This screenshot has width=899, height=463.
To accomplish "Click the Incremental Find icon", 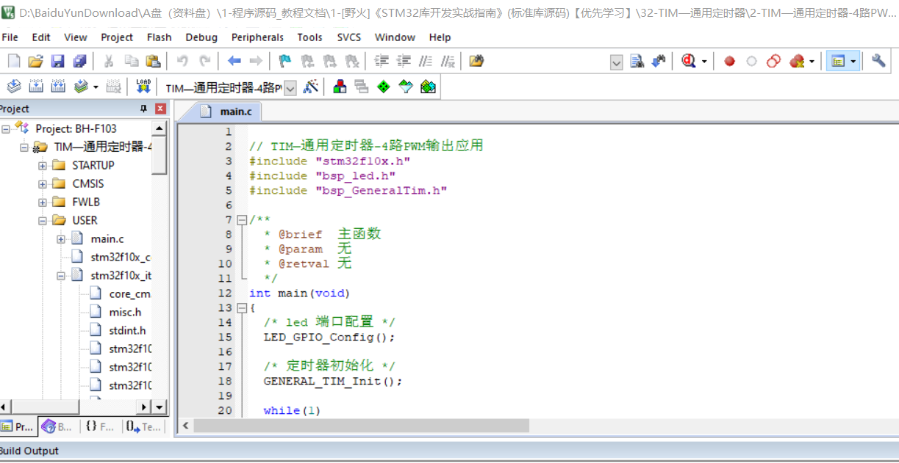I will coord(659,62).
